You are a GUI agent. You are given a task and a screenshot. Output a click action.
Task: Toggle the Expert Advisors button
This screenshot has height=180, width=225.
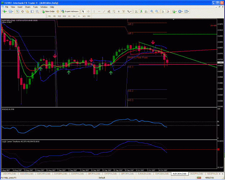70,12
